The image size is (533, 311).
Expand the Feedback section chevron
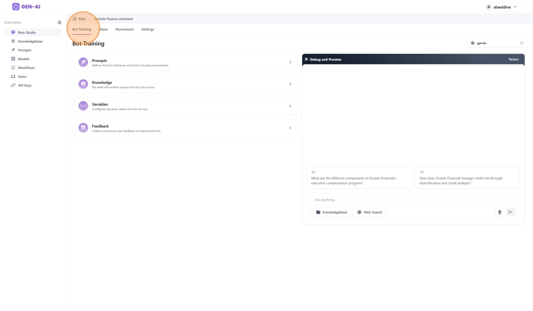coord(290,128)
